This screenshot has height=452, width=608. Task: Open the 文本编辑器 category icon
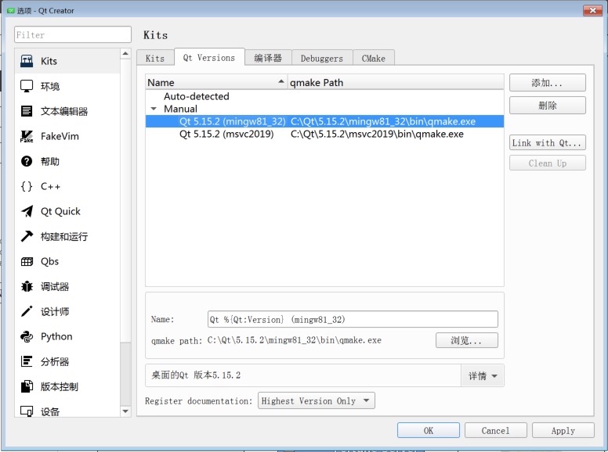(27, 111)
